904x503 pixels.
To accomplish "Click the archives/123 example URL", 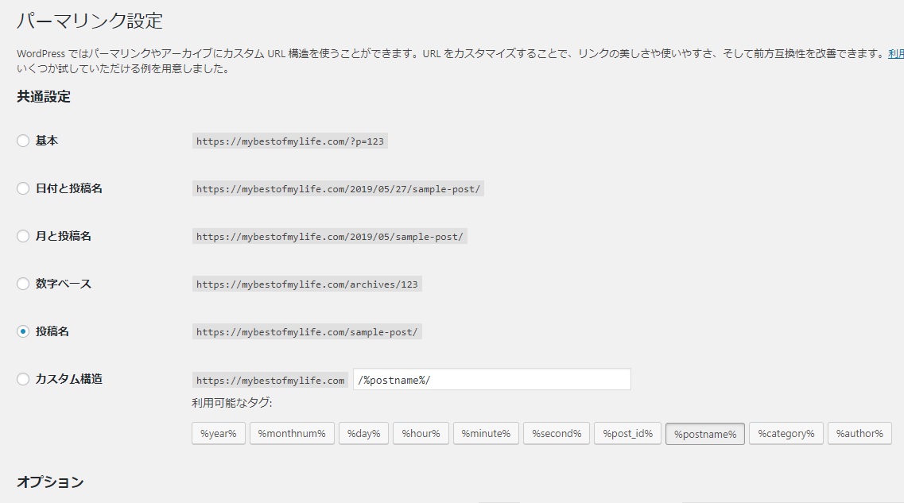I will pyautogui.click(x=307, y=284).
